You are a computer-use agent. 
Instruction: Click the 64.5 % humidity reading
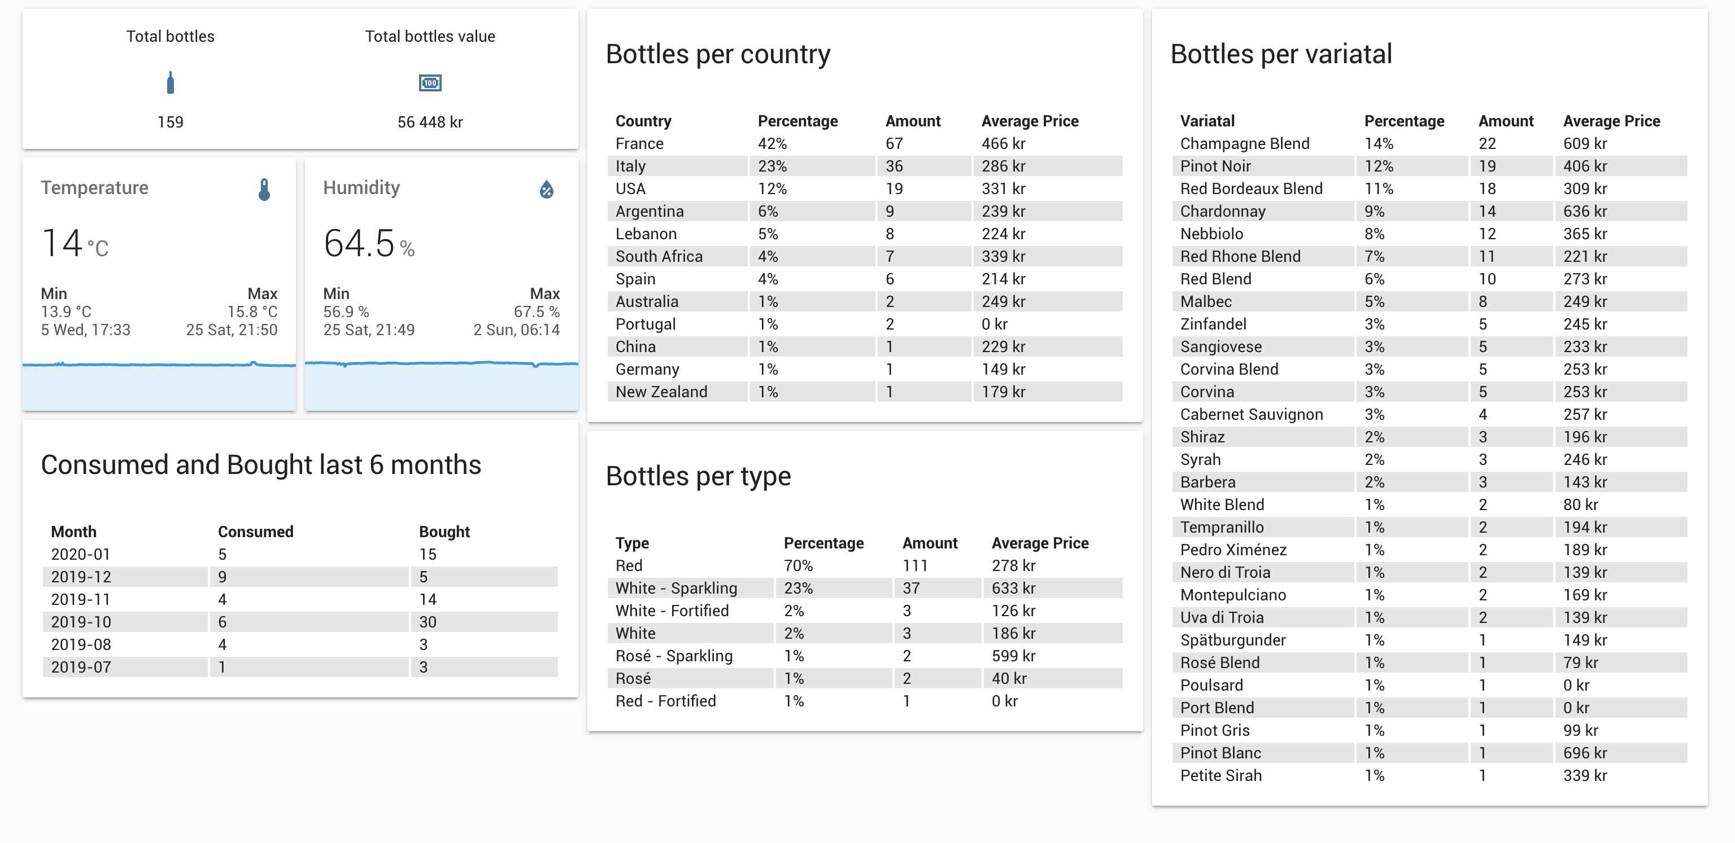pos(368,244)
